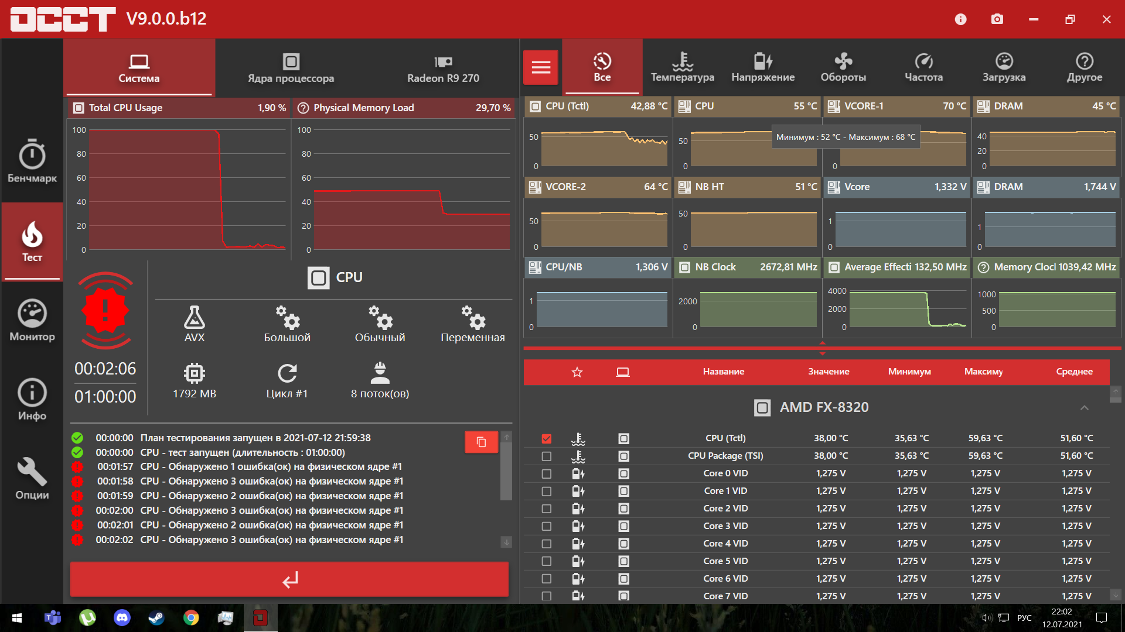1125x632 pixels.
Task: Sort sensors by Среднее column
Action: pyautogui.click(x=1073, y=372)
